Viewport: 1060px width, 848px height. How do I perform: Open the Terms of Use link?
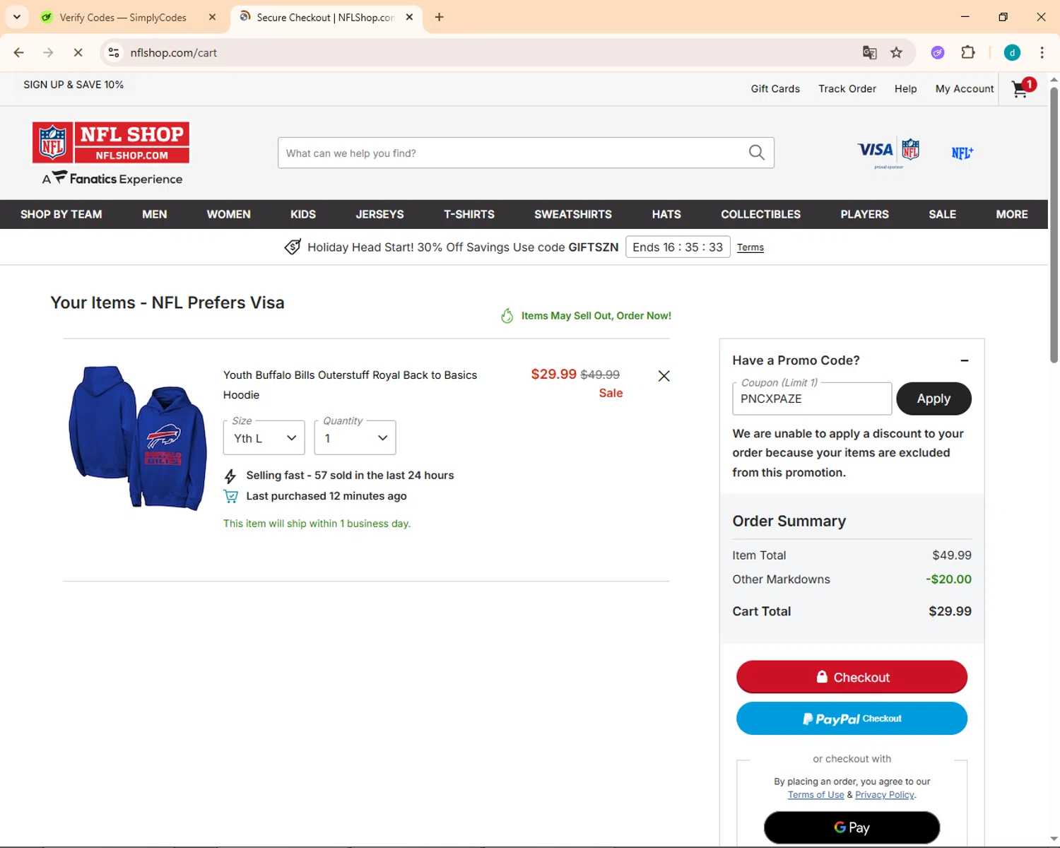[815, 795]
